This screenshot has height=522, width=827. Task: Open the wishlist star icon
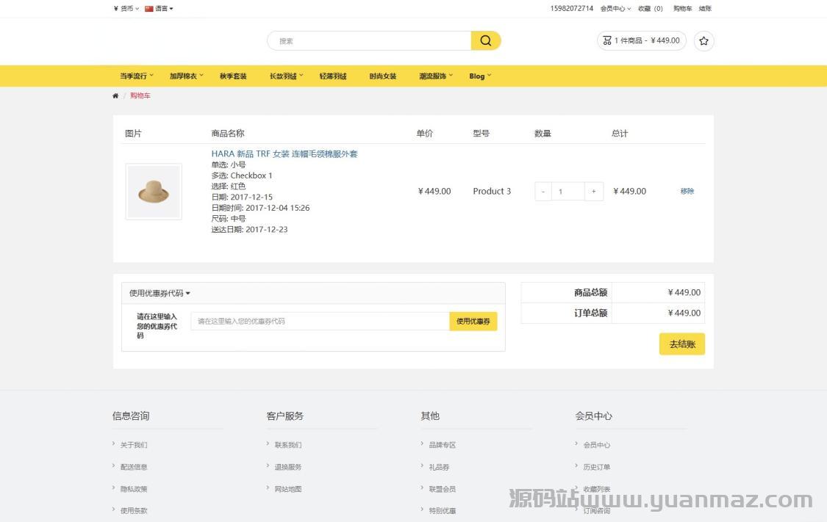click(x=704, y=41)
